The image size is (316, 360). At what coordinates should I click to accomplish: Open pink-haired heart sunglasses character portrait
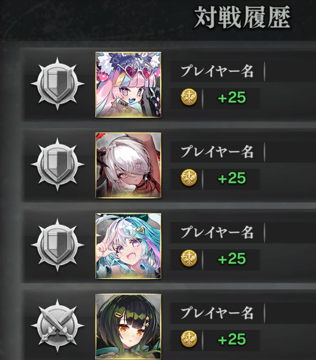[128, 85]
